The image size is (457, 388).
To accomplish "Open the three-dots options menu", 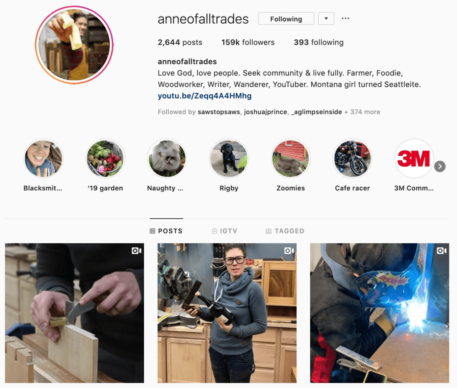I will 345,18.
